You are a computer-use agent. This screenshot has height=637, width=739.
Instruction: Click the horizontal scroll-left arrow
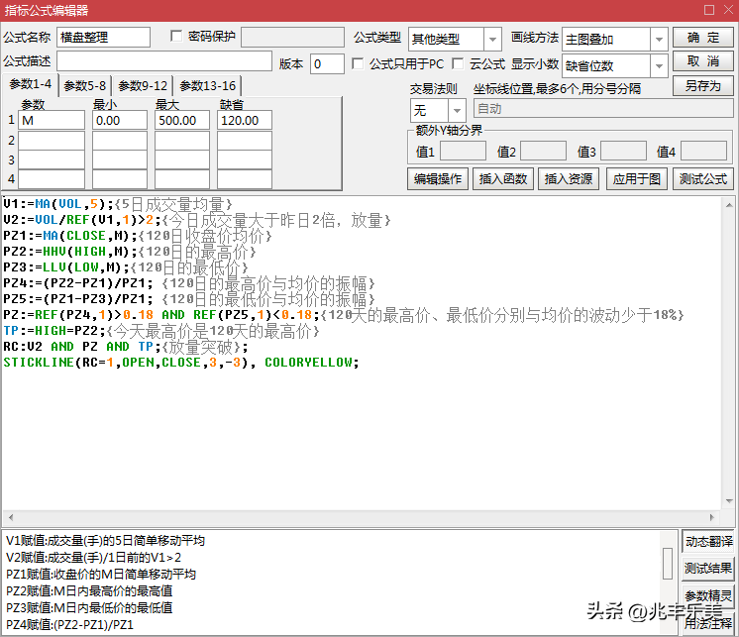pos(10,517)
